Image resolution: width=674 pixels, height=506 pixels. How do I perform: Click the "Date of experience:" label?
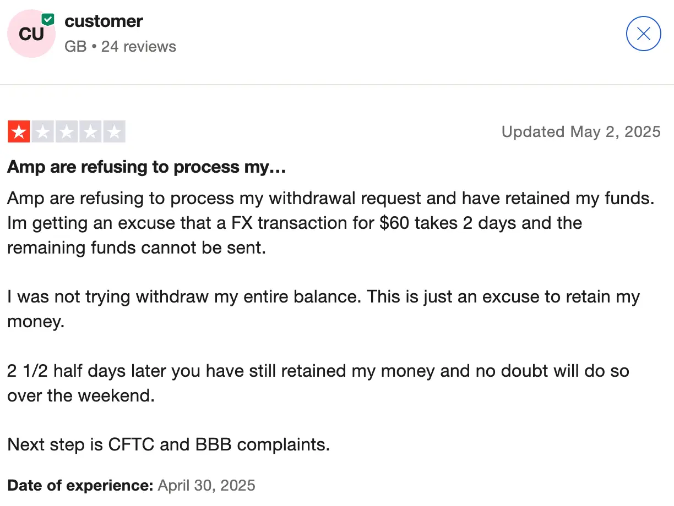click(80, 486)
